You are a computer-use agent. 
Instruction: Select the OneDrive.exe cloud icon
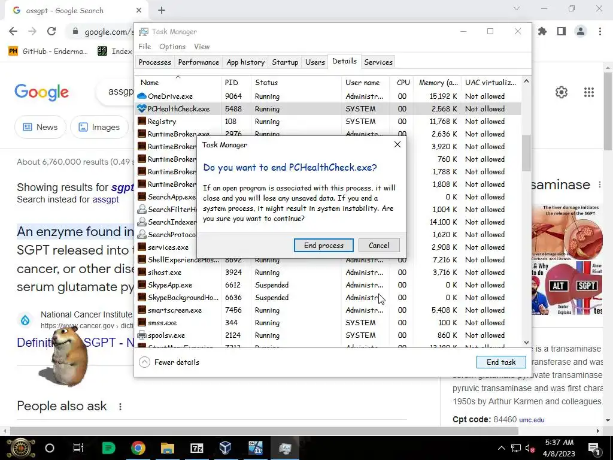pyautogui.click(x=142, y=96)
